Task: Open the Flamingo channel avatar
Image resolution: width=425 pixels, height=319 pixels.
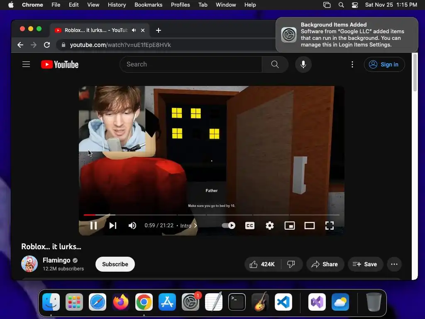Action: click(x=29, y=264)
